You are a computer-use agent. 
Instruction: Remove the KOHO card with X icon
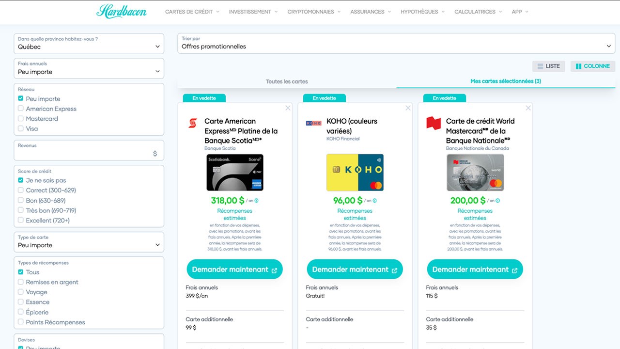(x=408, y=108)
